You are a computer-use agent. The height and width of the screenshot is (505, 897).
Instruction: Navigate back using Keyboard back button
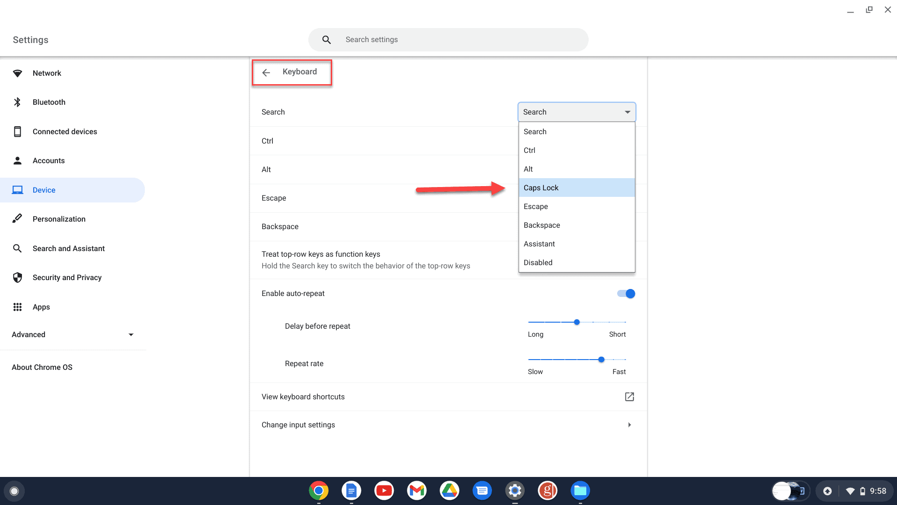coord(265,72)
